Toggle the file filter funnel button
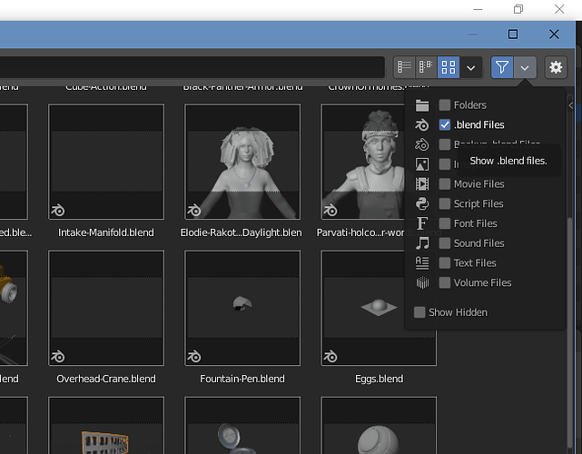 click(502, 67)
